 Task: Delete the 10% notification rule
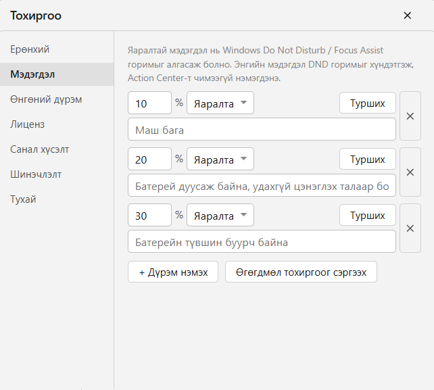click(x=410, y=116)
